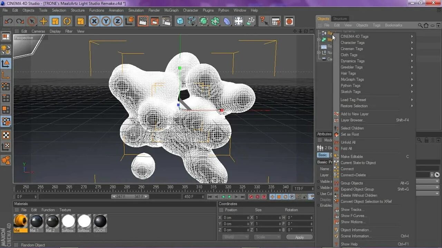
Task: Open the World coordinate mode dropdown
Action: (236, 237)
